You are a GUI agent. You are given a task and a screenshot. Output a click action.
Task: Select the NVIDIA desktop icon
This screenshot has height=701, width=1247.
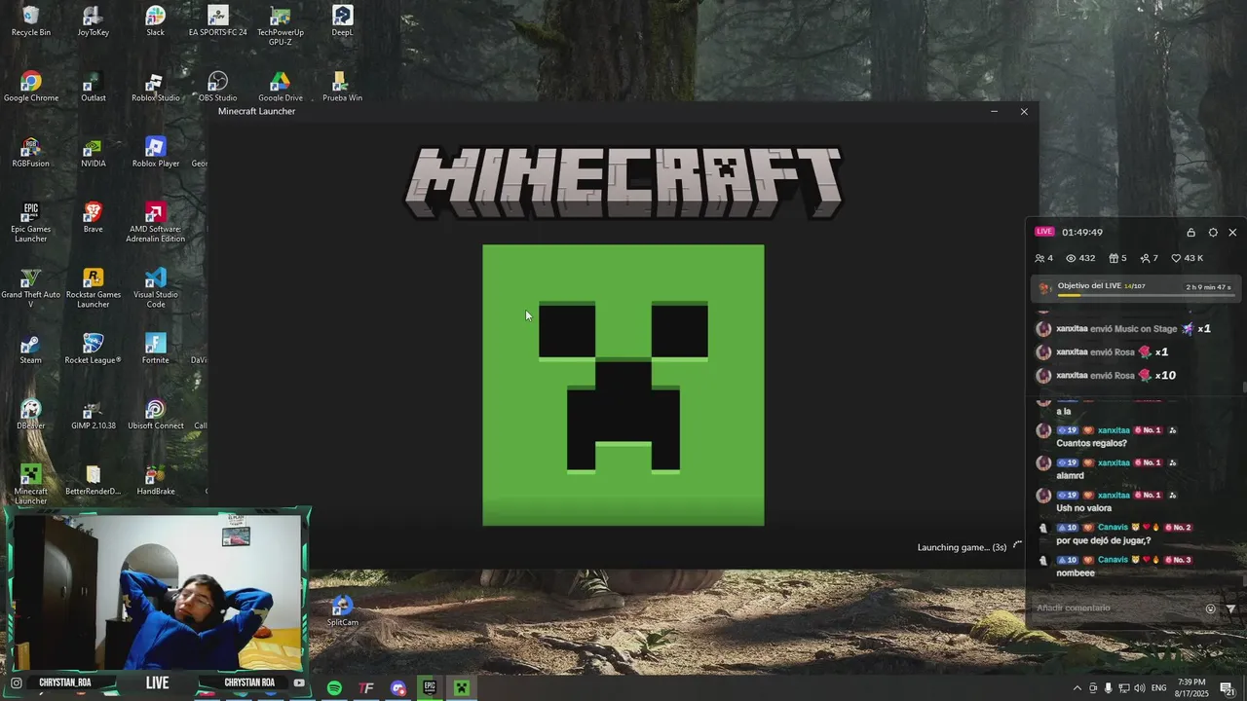pyautogui.click(x=93, y=152)
